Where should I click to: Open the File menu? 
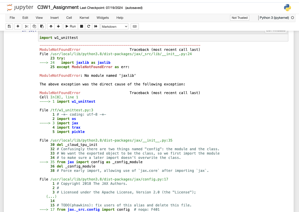(x=12, y=18)
